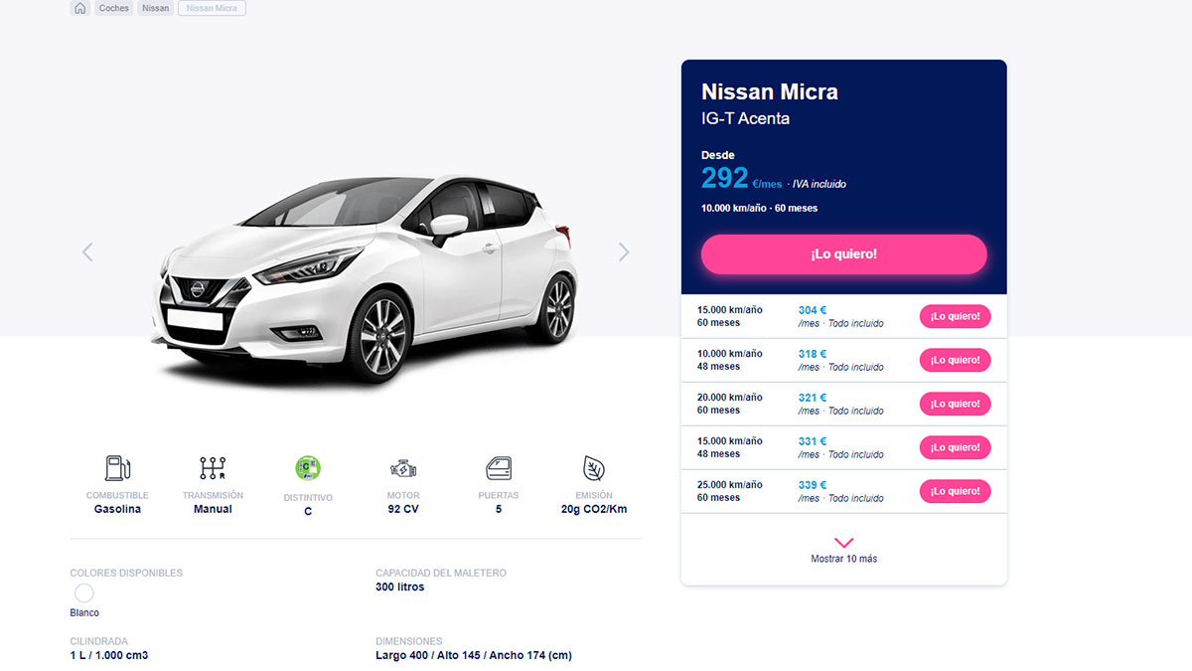
Task: Show next car photo with right arrow
Action: click(624, 252)
